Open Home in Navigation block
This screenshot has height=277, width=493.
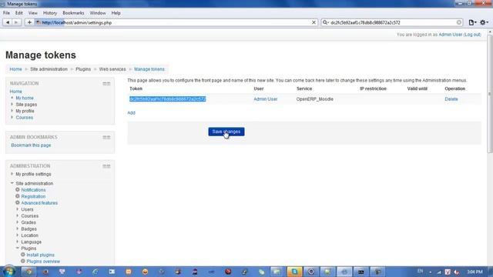[15, 92]
